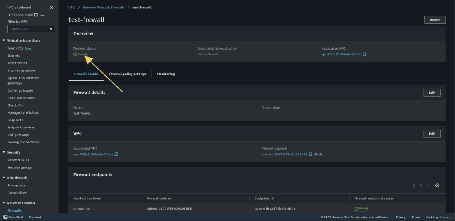Open firewall subnet subnet-0527af33b0b295b55 link
This screenshot has width=455, height=221.
(x=285, y=155)
